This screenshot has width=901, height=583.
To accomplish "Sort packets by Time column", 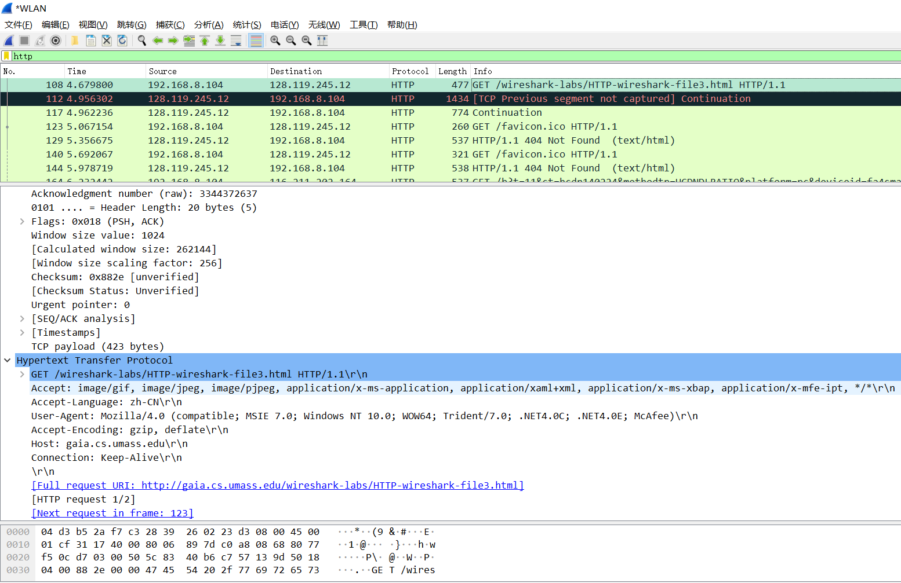I will click(x=104, y=71).
